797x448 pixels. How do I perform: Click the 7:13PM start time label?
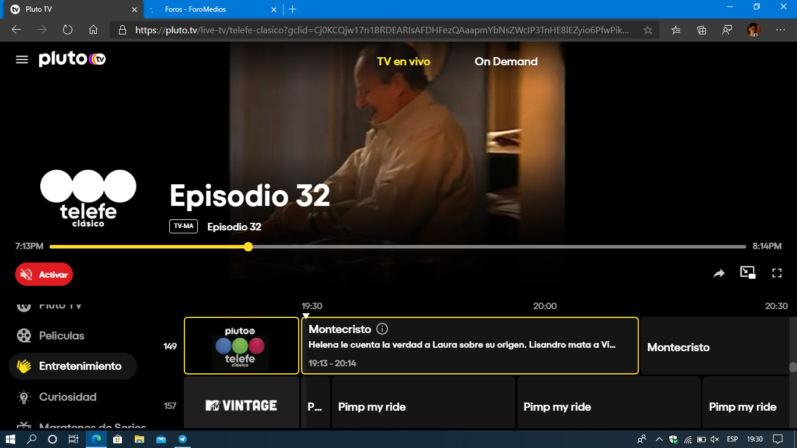click(29, 246)
